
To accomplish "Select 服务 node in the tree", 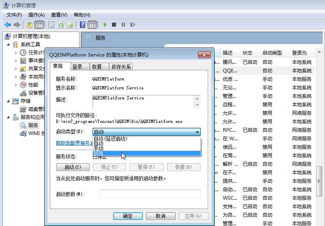I will pyautogui.click(x=29, y=125).
